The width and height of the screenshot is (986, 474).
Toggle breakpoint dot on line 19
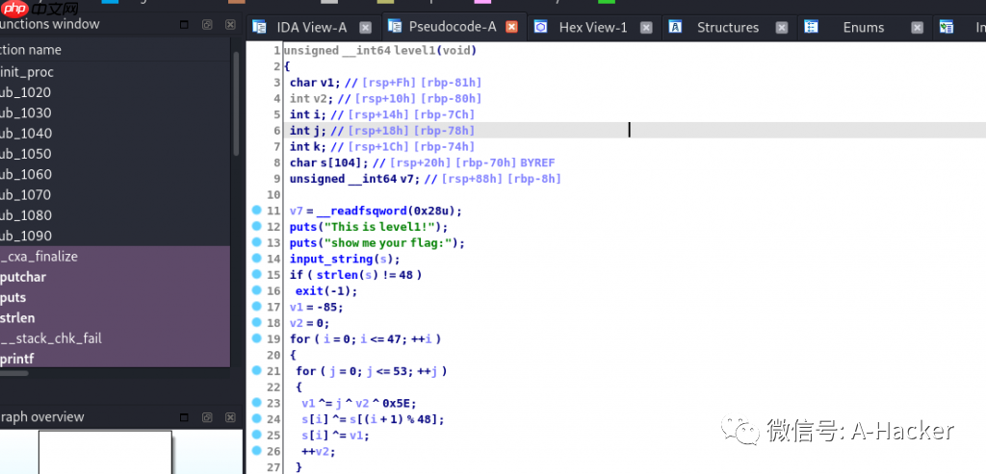[x=256, y=338]
